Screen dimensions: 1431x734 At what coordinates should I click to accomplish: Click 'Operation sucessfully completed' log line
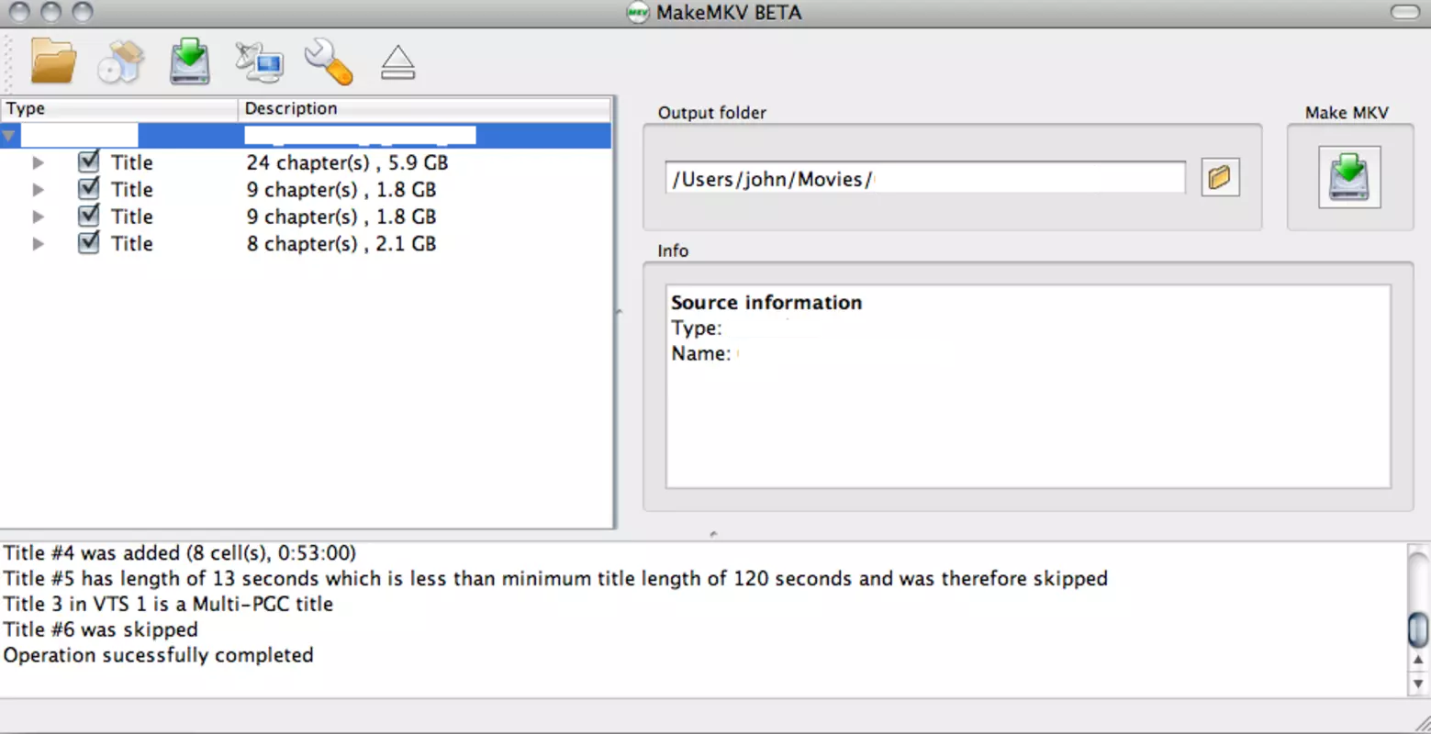pos(158,655)
